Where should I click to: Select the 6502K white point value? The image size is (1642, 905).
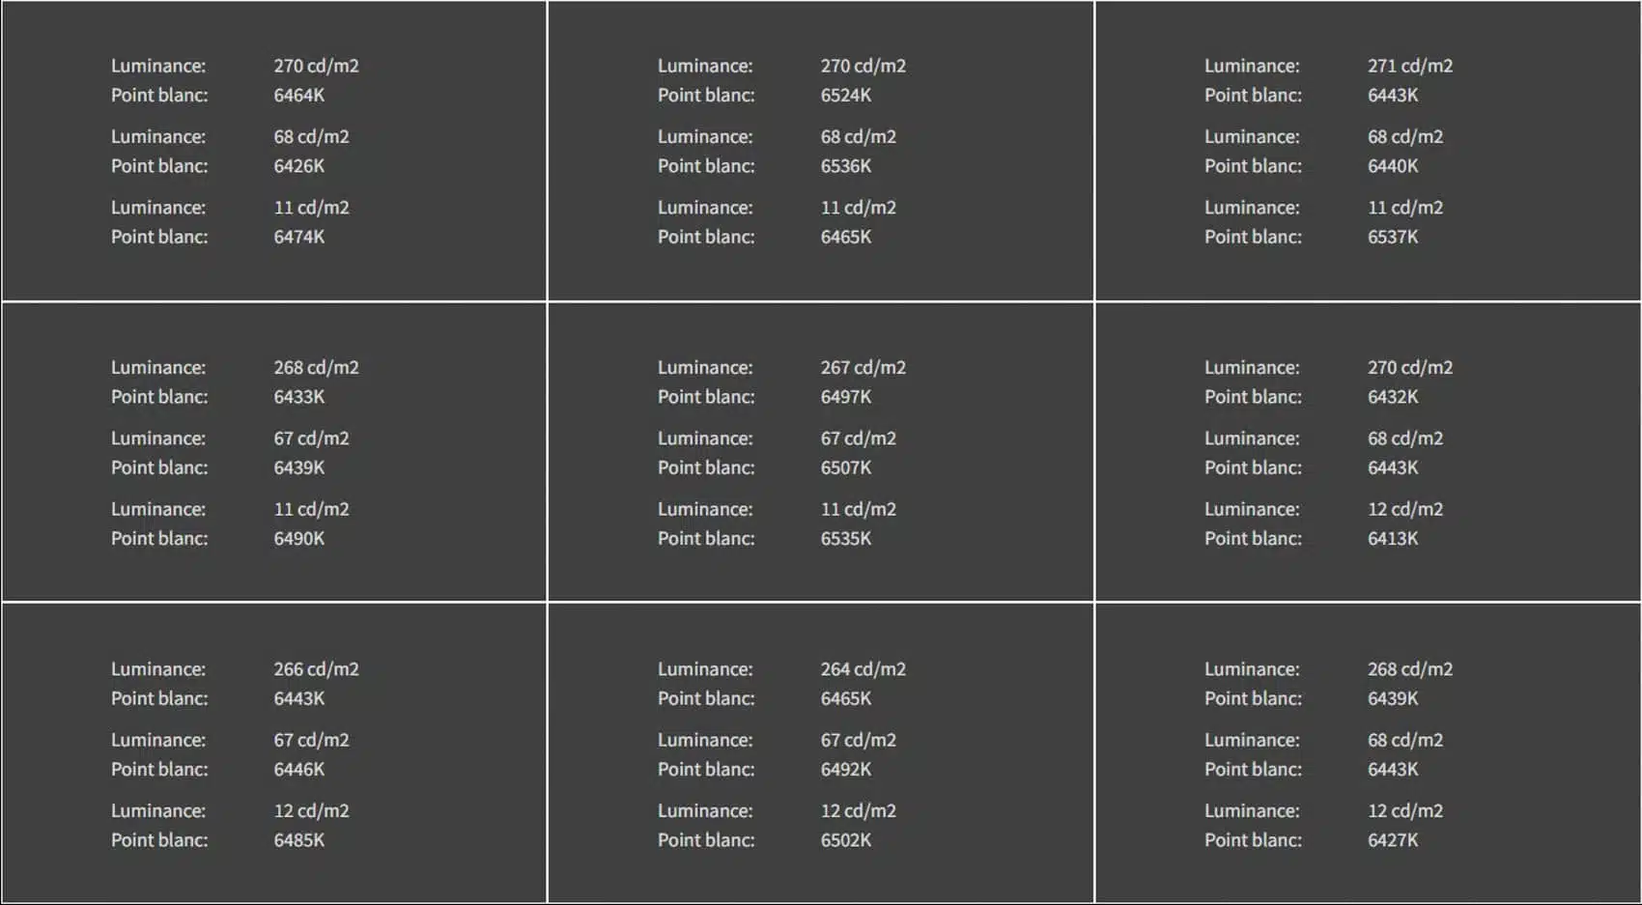click(846, 839)
